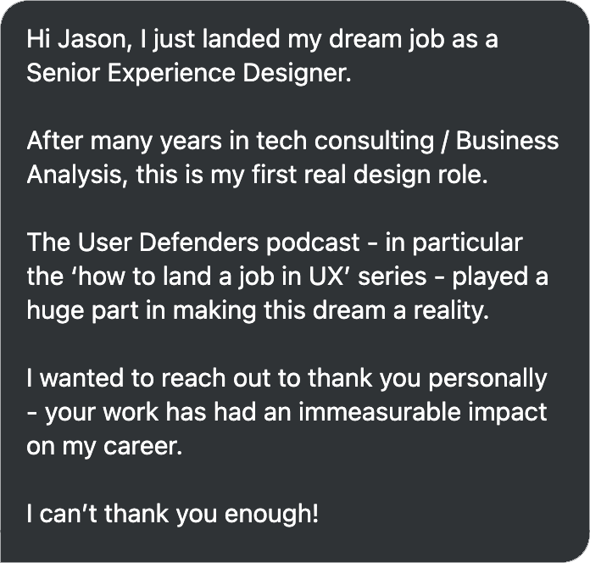Click the word 'immeasurable'
This screenshot has width=590, height=563.
click(x=380, y=412)
